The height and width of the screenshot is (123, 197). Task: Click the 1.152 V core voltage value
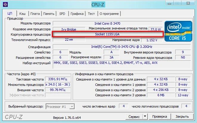152,40
